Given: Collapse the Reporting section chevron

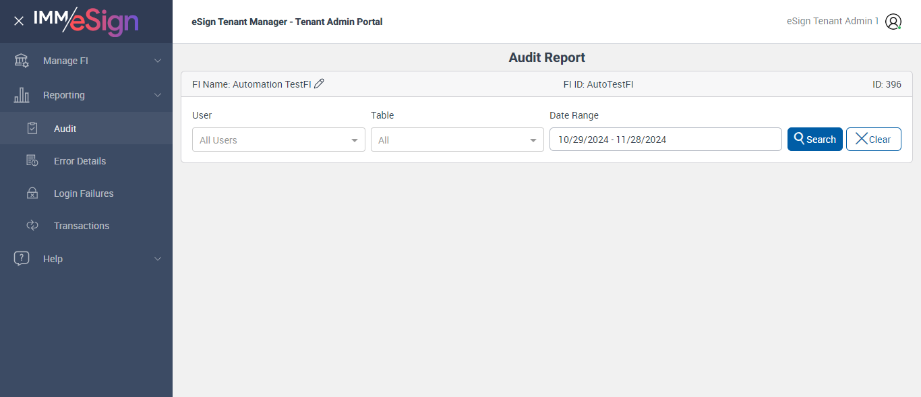Looking at the screenshot, I should pyautogui.click(x=158, y=95).
